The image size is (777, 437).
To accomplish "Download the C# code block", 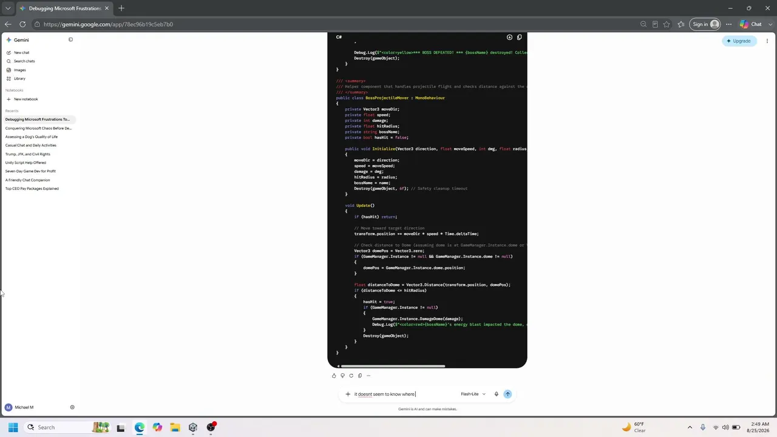I will [509, 37].
